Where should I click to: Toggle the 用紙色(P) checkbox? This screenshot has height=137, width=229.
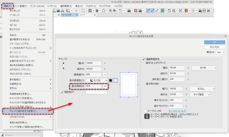[62, 92]
